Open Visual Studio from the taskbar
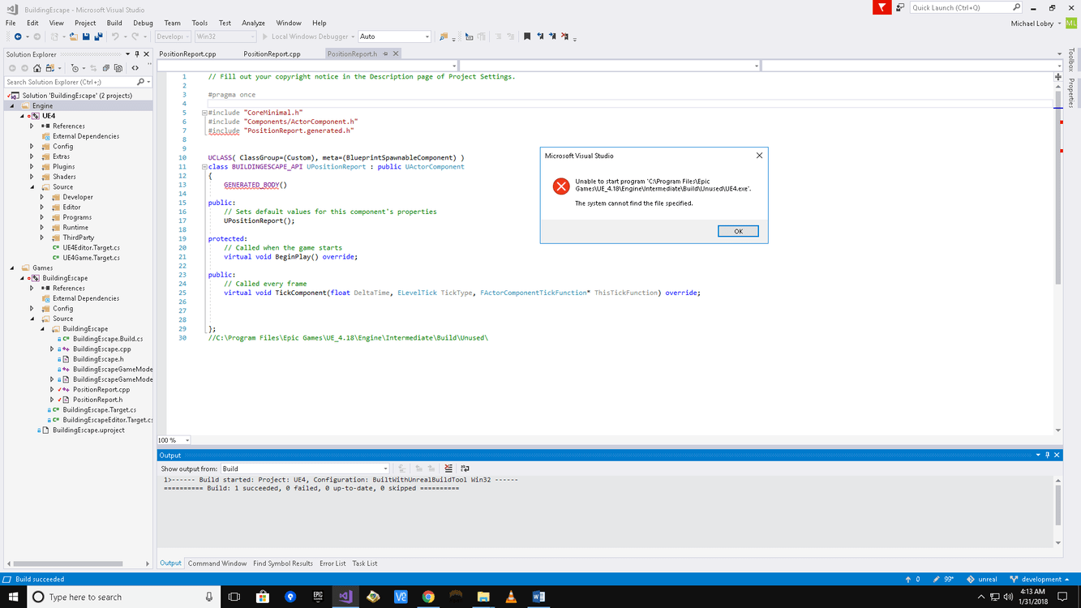This screenshot has width=1081, height=608. (345, 597)
